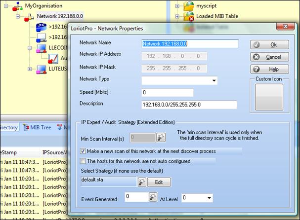Select the computer icon beside the second >192.16 host
This screenshot has width=300, height=220.
click(42, 37)
